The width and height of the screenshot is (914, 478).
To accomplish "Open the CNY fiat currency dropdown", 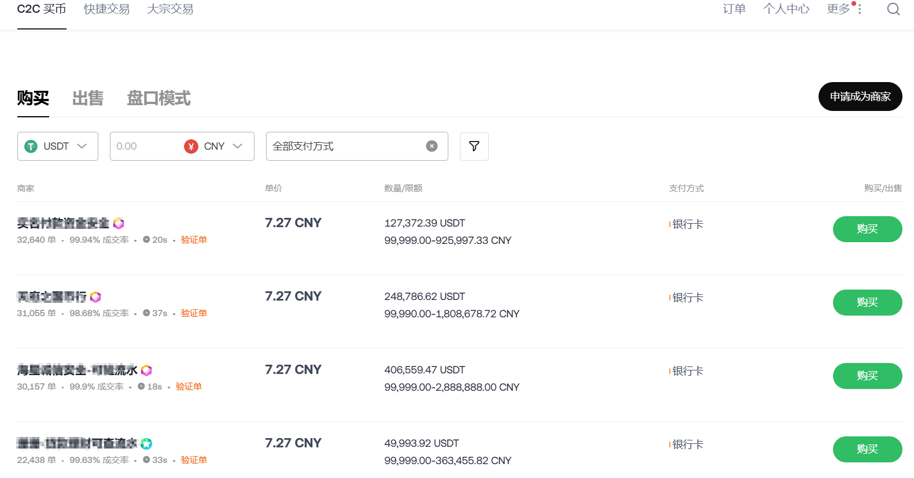I will click(x=237, y=146).
